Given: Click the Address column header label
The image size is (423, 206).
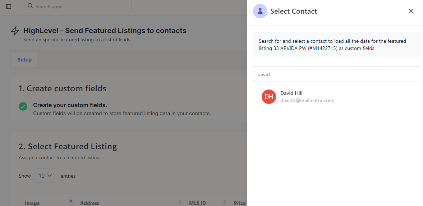Looking at the screenshot, I should [x=89, y=203].
